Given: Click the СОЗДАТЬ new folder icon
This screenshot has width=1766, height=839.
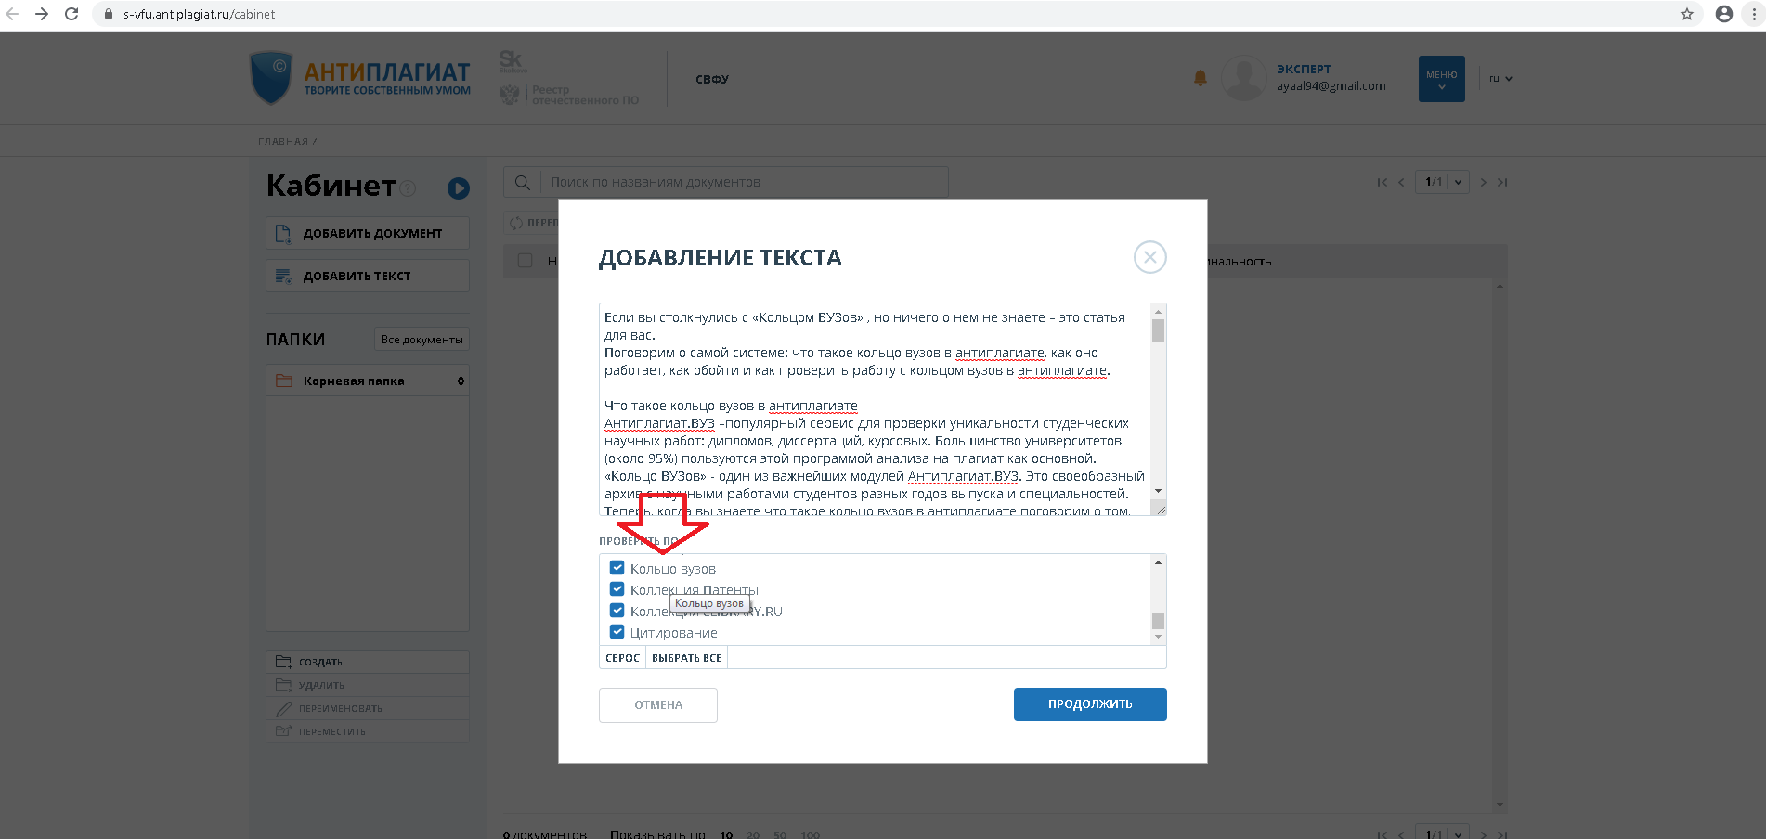Looking at the screenshot, I should (x=284, y=662).
